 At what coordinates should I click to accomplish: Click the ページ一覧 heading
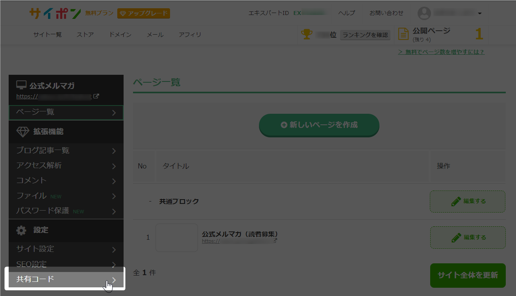pyautogui.click(x=157, y=82)
